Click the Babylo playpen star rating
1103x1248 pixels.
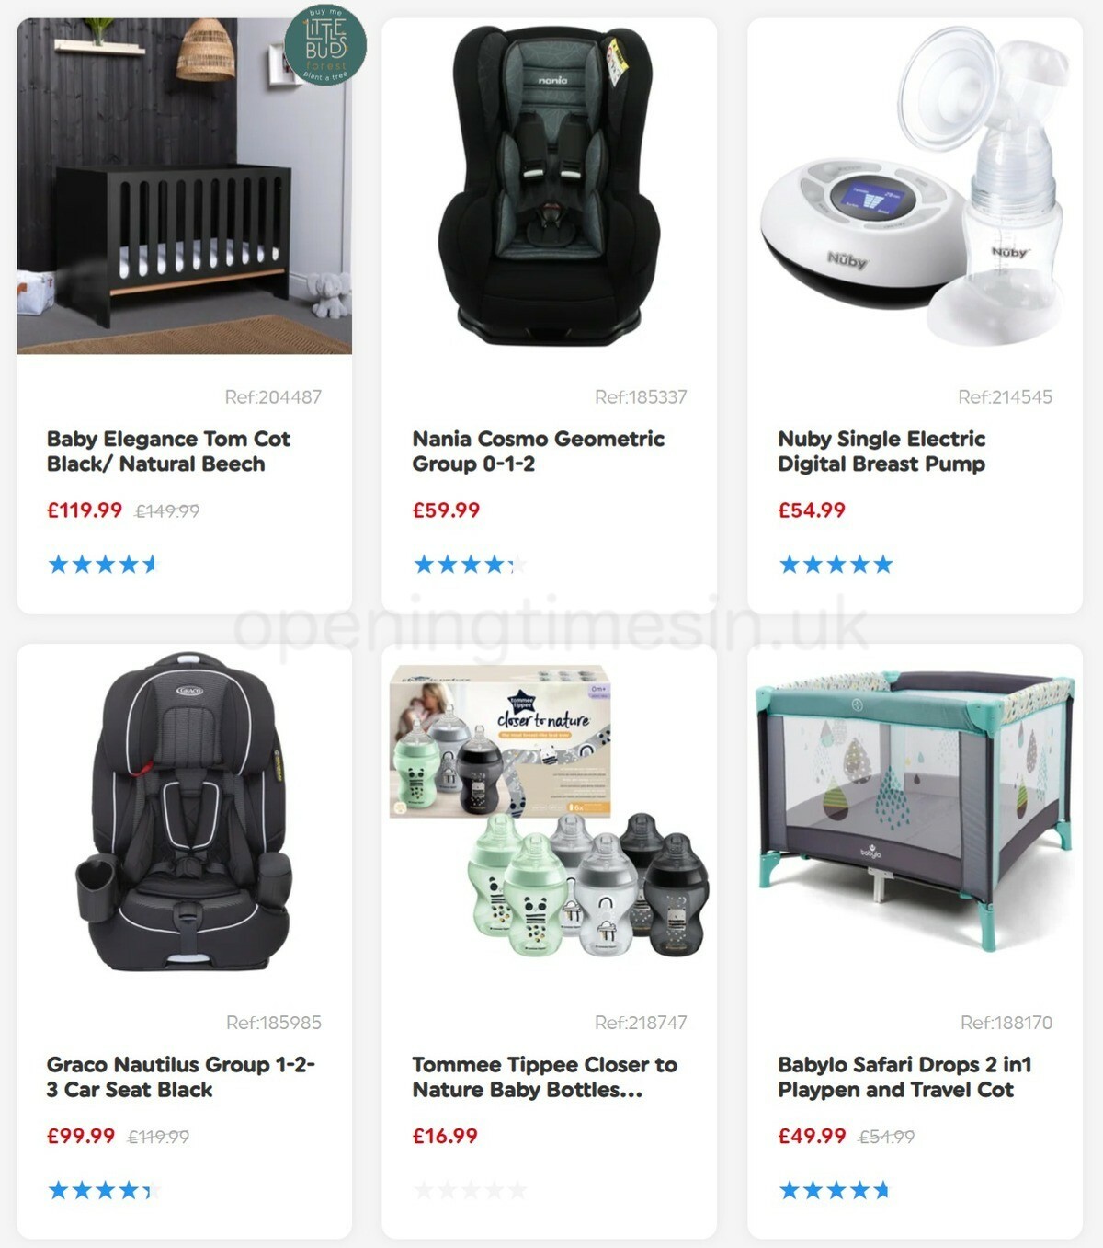(x=835, y=1190)
